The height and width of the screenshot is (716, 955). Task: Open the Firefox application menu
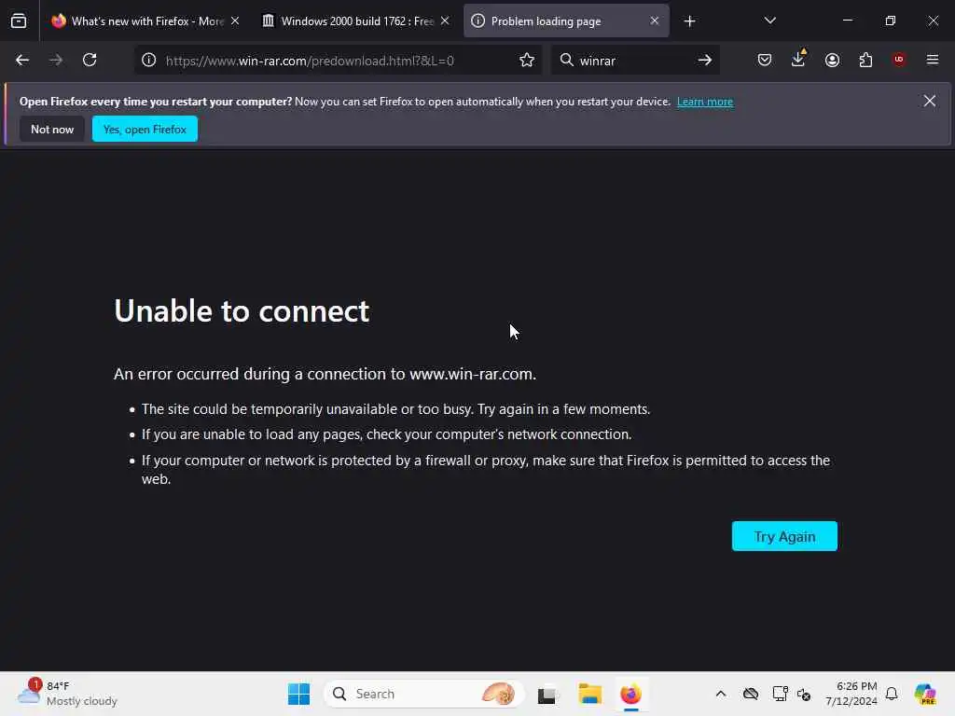pos(933,60)
